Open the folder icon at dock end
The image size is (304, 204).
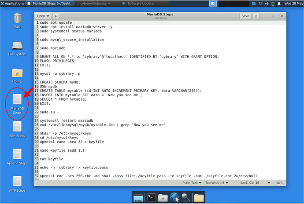[x=199, y=198]
